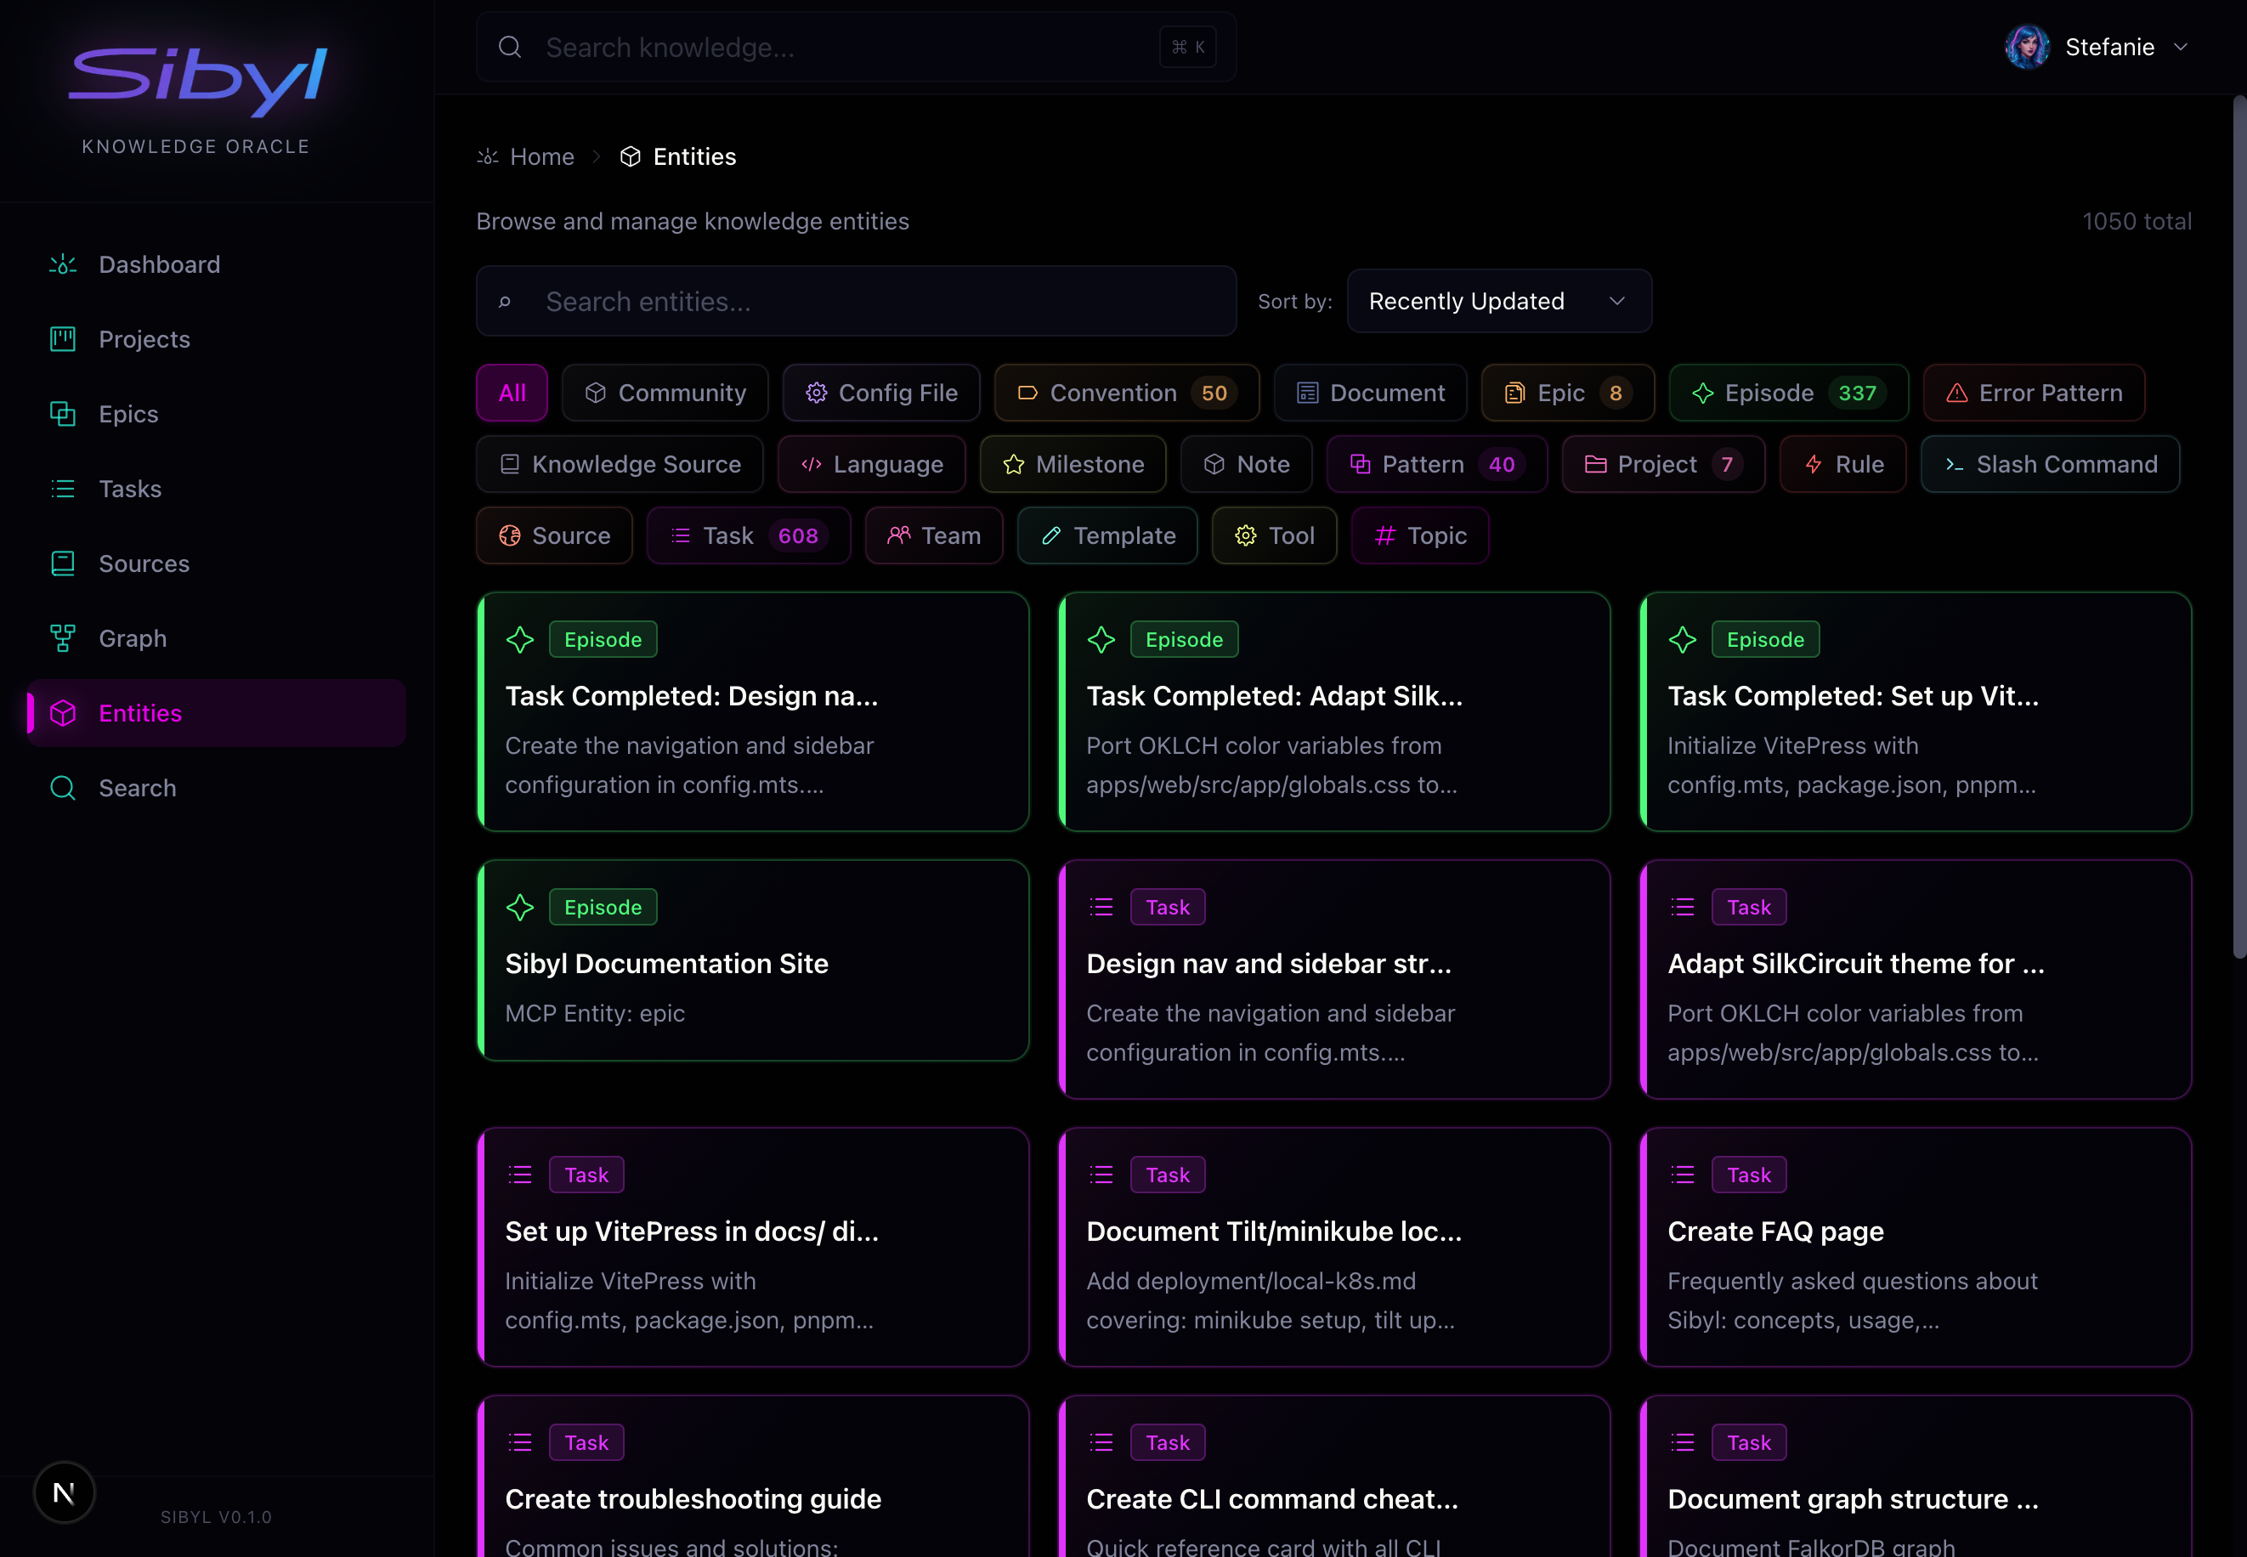Click the Sources icon in the sidebar
The height and width of the screenshot is (1557, 2247).
pyautogui.click(x=62, y=563)
